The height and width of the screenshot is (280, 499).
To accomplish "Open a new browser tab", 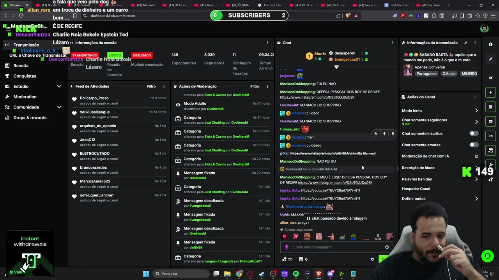I will (x=449, y=5).
